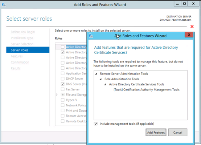Check the fourth Active Directory role checkbox

(x=62, y=63)
